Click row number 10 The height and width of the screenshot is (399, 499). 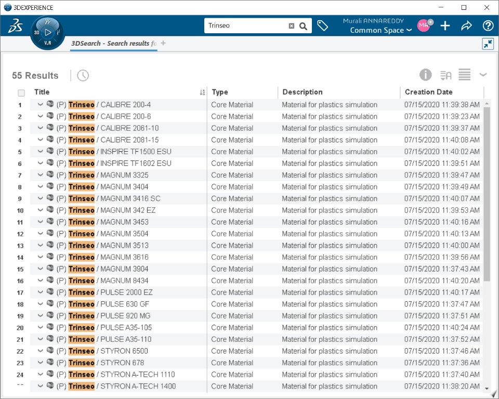(20, 210)
